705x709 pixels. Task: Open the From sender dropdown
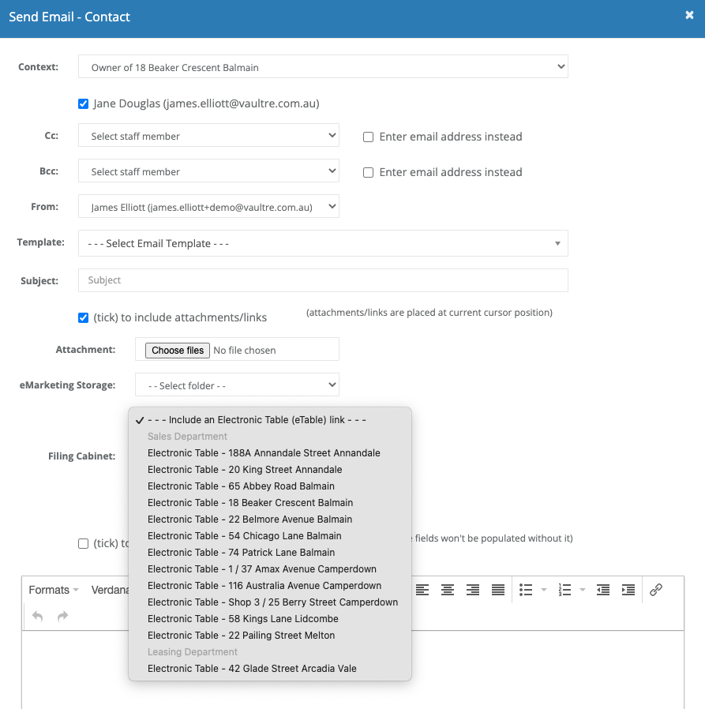(x=208, y=206)
